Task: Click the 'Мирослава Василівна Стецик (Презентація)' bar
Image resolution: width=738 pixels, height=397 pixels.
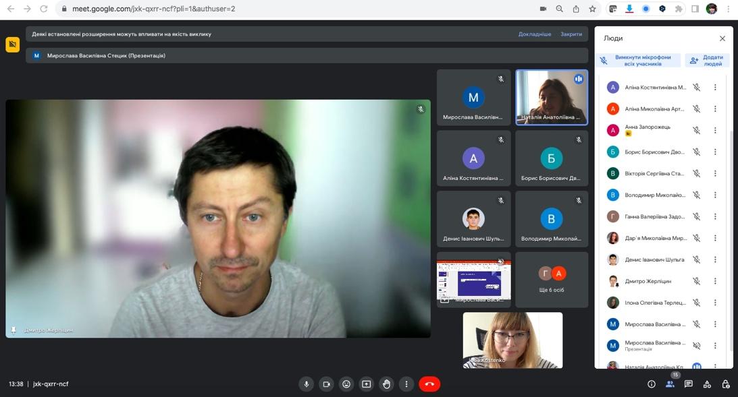Action: pyautogui.click(x=307, y=55)
